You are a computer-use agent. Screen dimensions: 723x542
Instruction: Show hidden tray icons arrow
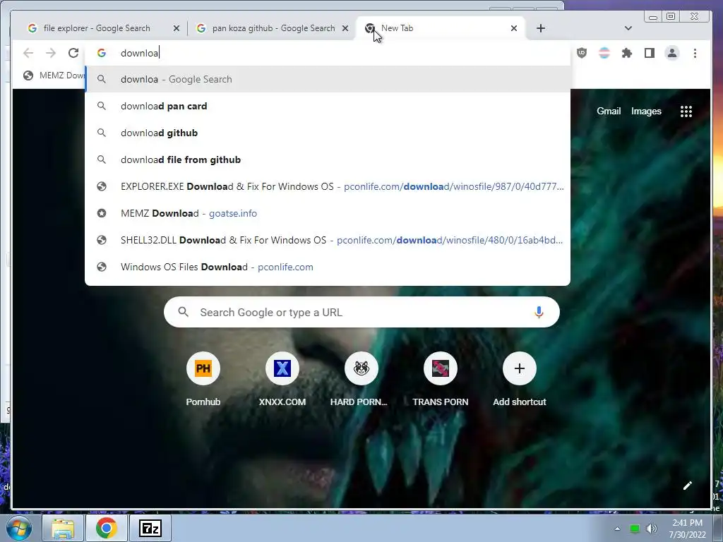(617, 529)
